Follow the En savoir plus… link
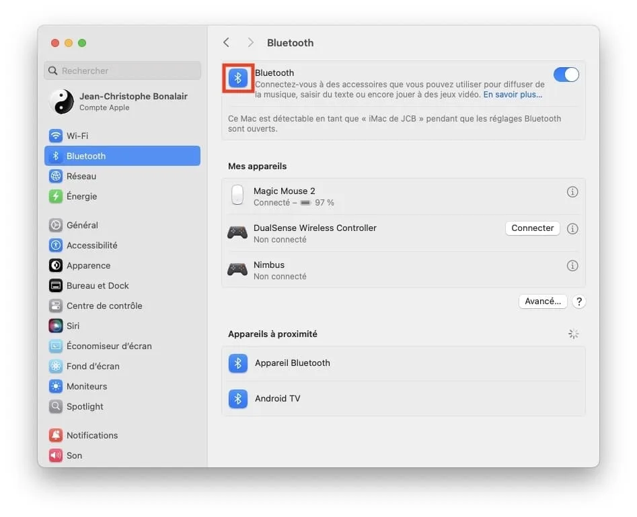 click(x=513, y=95)
